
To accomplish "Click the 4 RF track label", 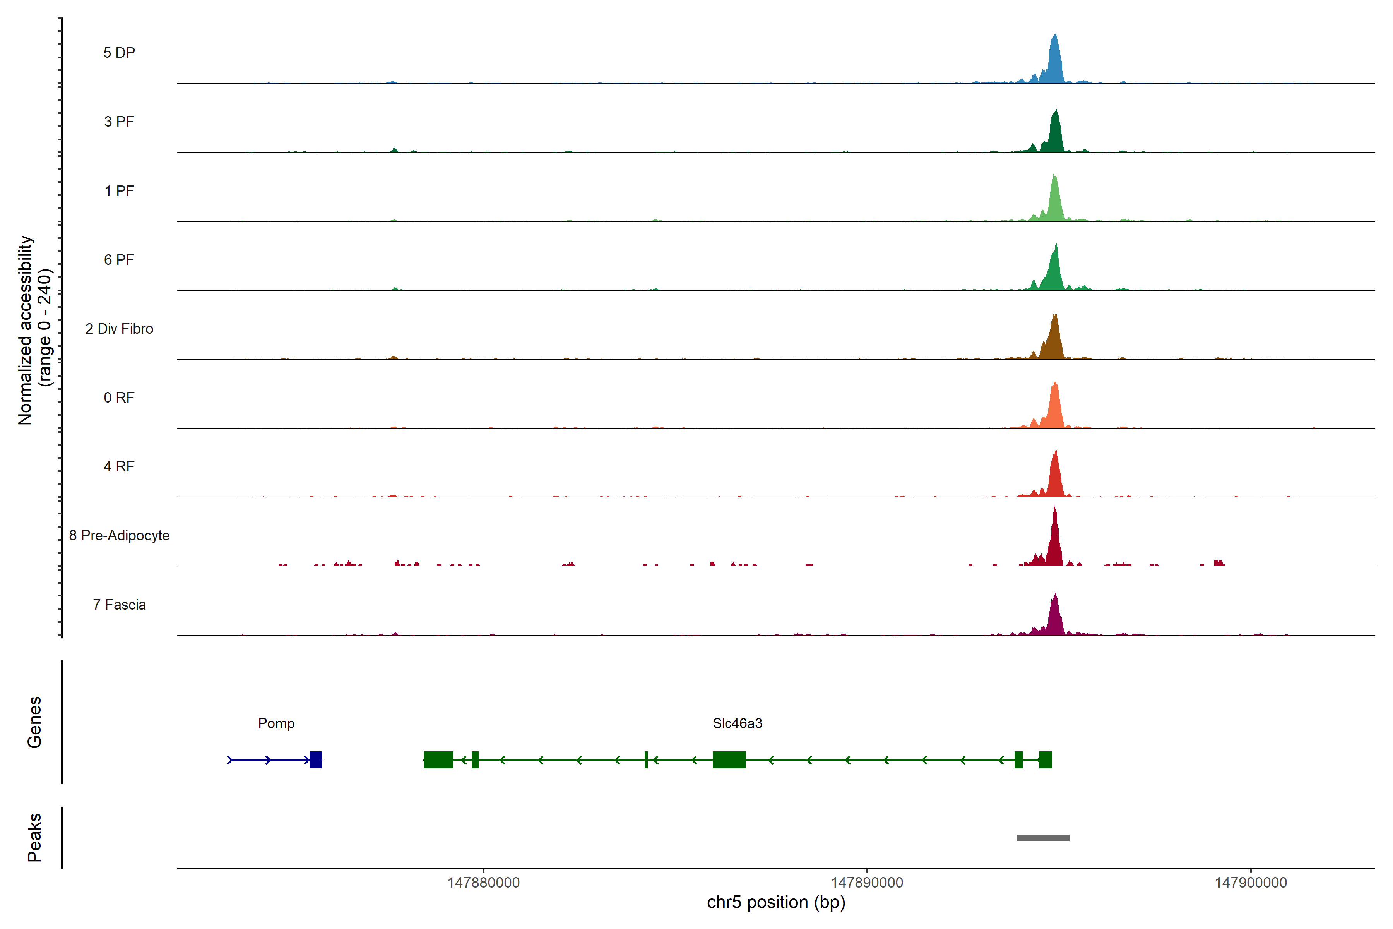I will [119, 466].
